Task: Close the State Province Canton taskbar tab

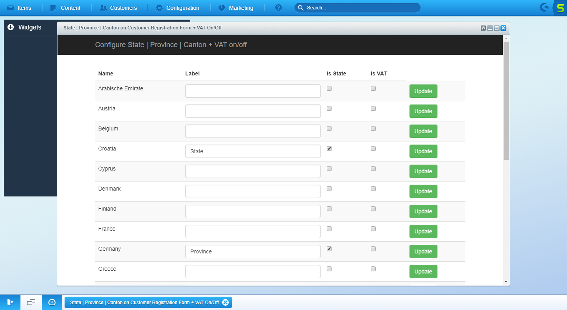Action: click(225, 302)
